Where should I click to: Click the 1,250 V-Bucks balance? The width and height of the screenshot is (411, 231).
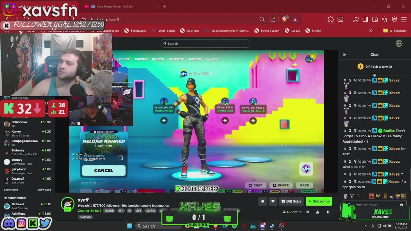click(x=213, y=59)
